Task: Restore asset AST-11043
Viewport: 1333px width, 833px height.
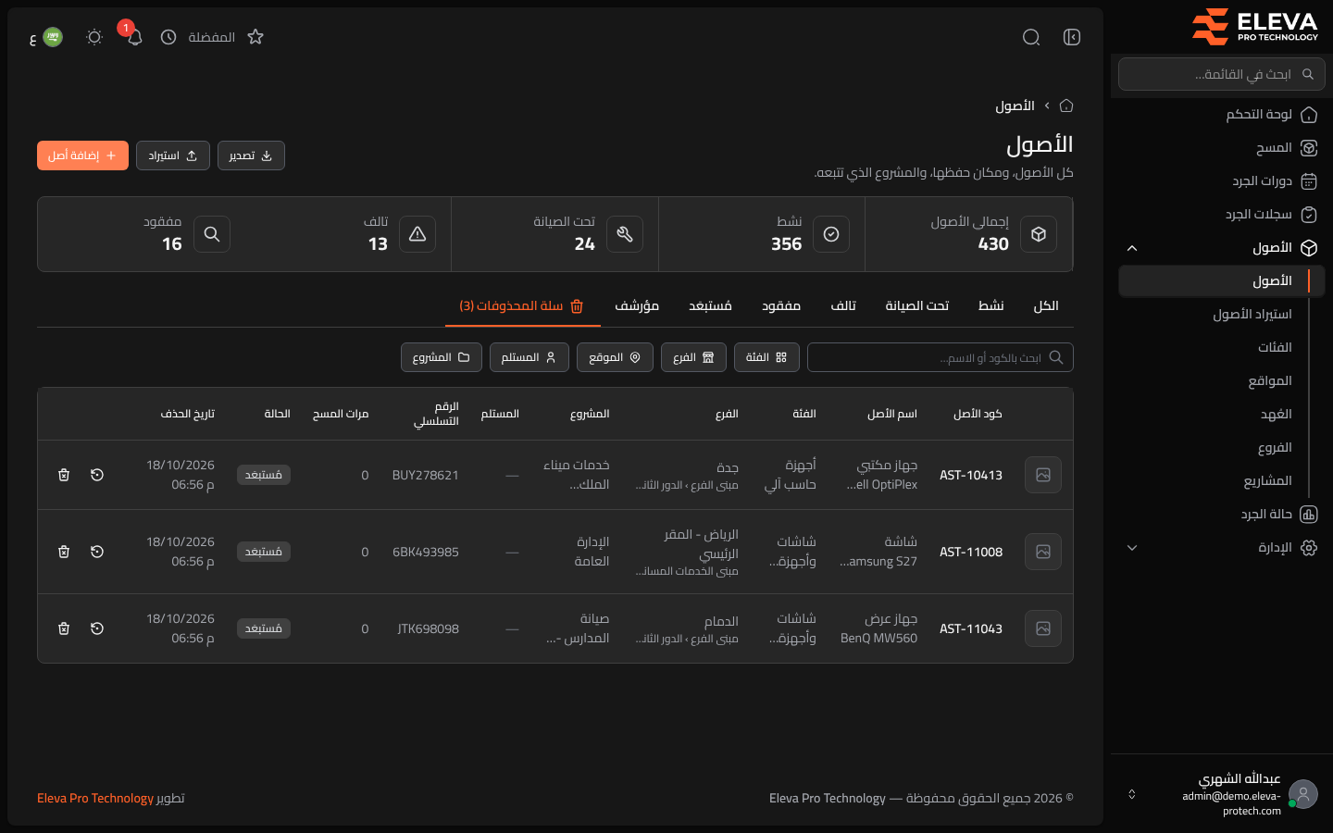Action: click(97, 628)
